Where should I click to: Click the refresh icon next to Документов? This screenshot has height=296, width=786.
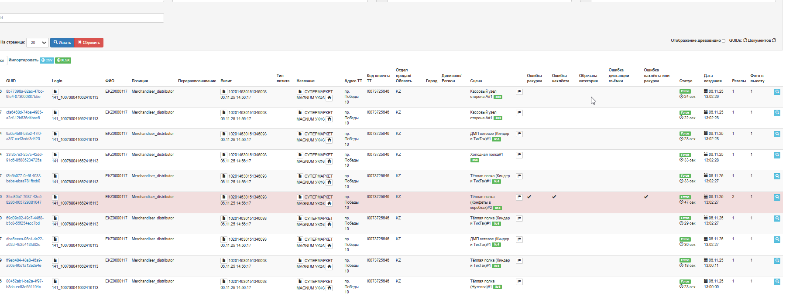pyautogui.click(x=774, y=40)
